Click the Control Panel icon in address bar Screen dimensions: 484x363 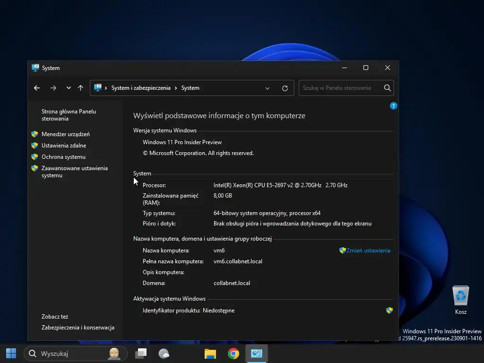(98, 87)
